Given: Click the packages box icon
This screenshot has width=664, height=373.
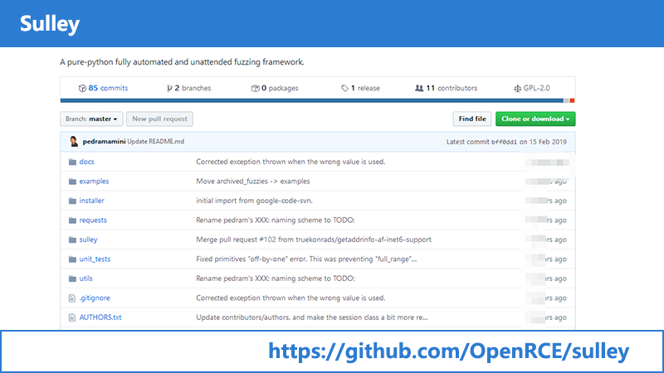Looking at the screenshot, I should [x=255, y=89].
